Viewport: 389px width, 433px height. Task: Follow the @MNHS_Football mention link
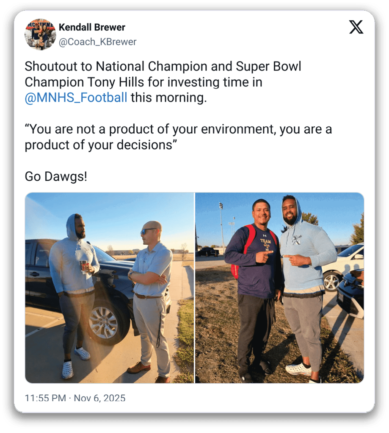pos(76,97)
